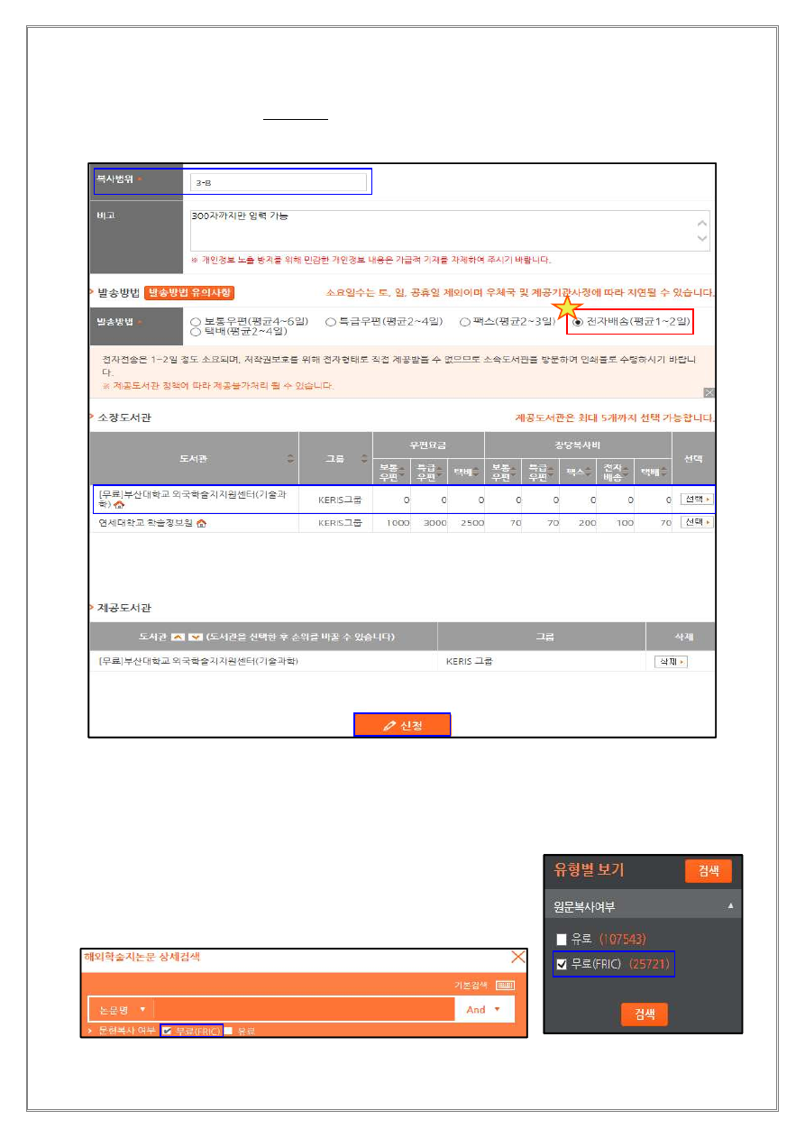The height and width of the screenshot is (1138, 805).
Task: Check 무료(FRIC) box in 원문복사여부 filter
Action: pos(562,965)
